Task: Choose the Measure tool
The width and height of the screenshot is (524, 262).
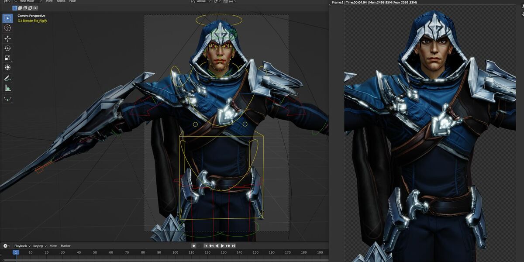Action: tap(7, 88)
